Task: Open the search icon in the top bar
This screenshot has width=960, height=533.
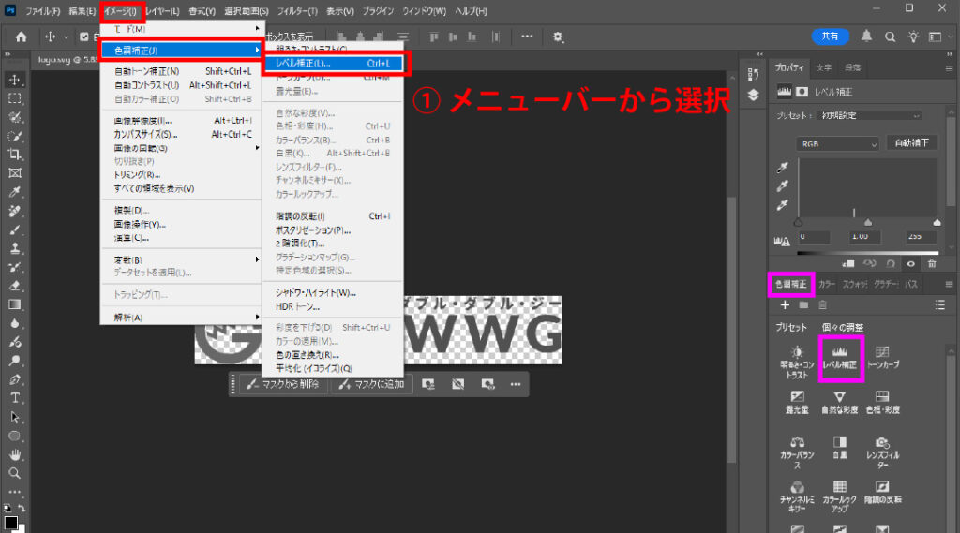Action: click(889, 37)
